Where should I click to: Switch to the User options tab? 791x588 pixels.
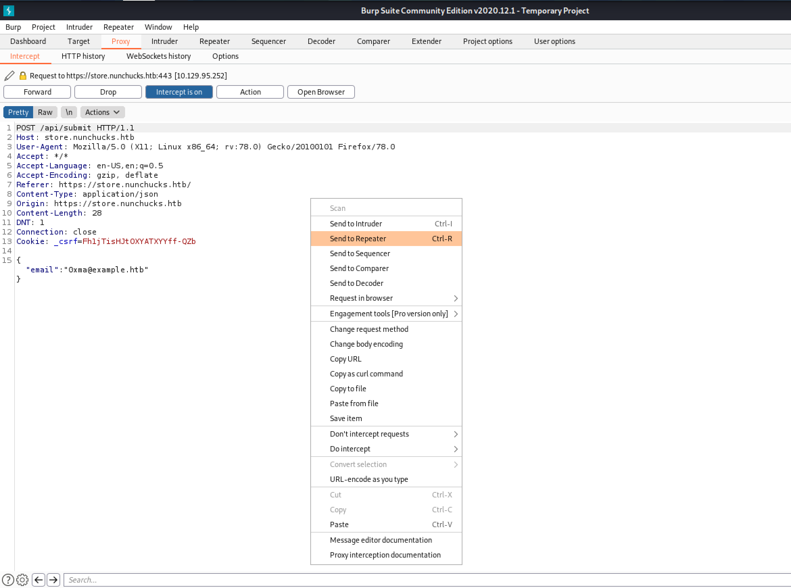555,41
